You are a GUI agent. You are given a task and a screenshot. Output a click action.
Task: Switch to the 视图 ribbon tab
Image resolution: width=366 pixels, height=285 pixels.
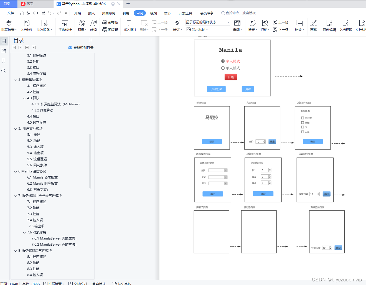tap(154, 13)
